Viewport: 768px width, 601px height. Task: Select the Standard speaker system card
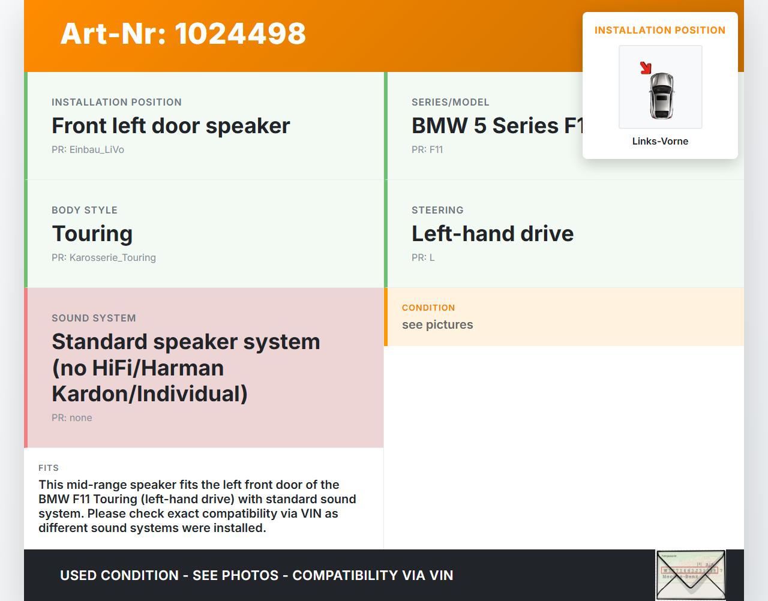[x=204, y=368]
